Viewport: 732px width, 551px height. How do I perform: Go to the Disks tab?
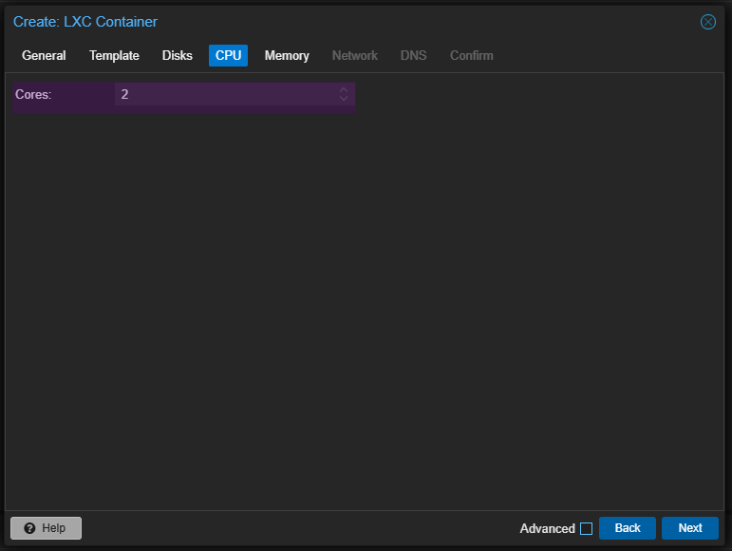pos(177,55)
